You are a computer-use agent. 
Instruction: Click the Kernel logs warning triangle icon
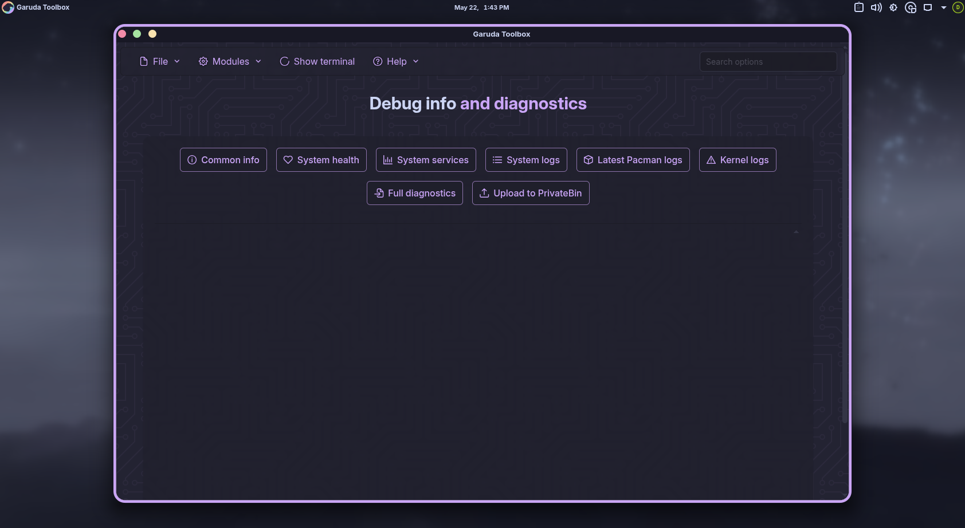(711, 160)
